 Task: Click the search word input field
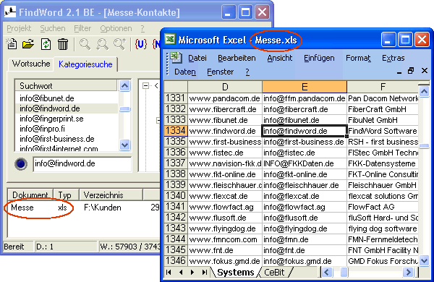coord(82,164)
